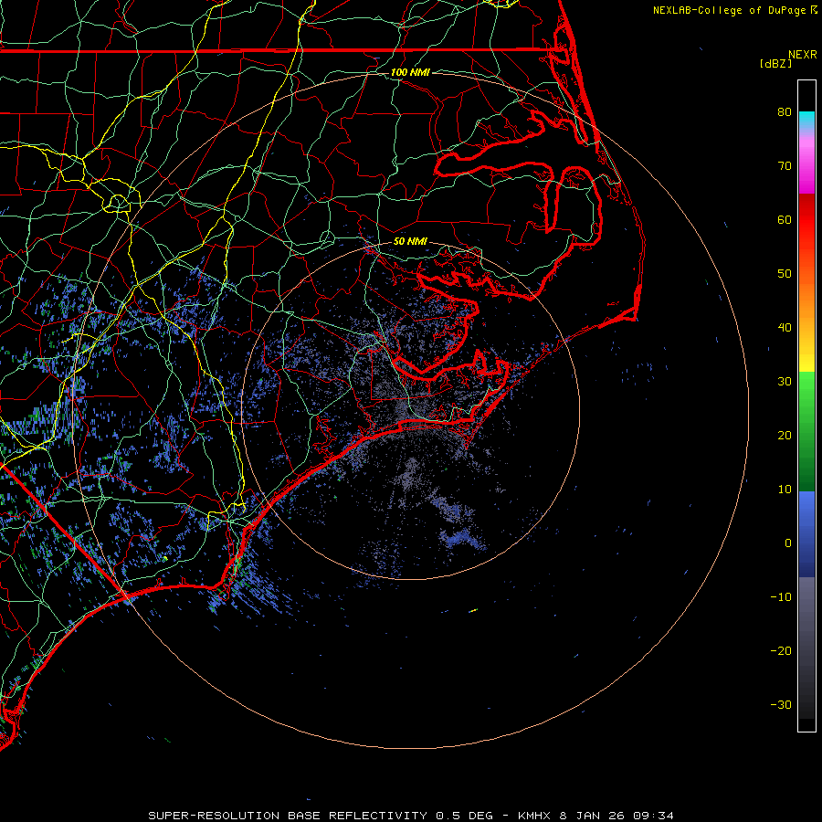Image resolution: width=822 pixels, height=822 pixels.
Task: Click the 30 value on the dBZ scale
Action: (785, 381)
